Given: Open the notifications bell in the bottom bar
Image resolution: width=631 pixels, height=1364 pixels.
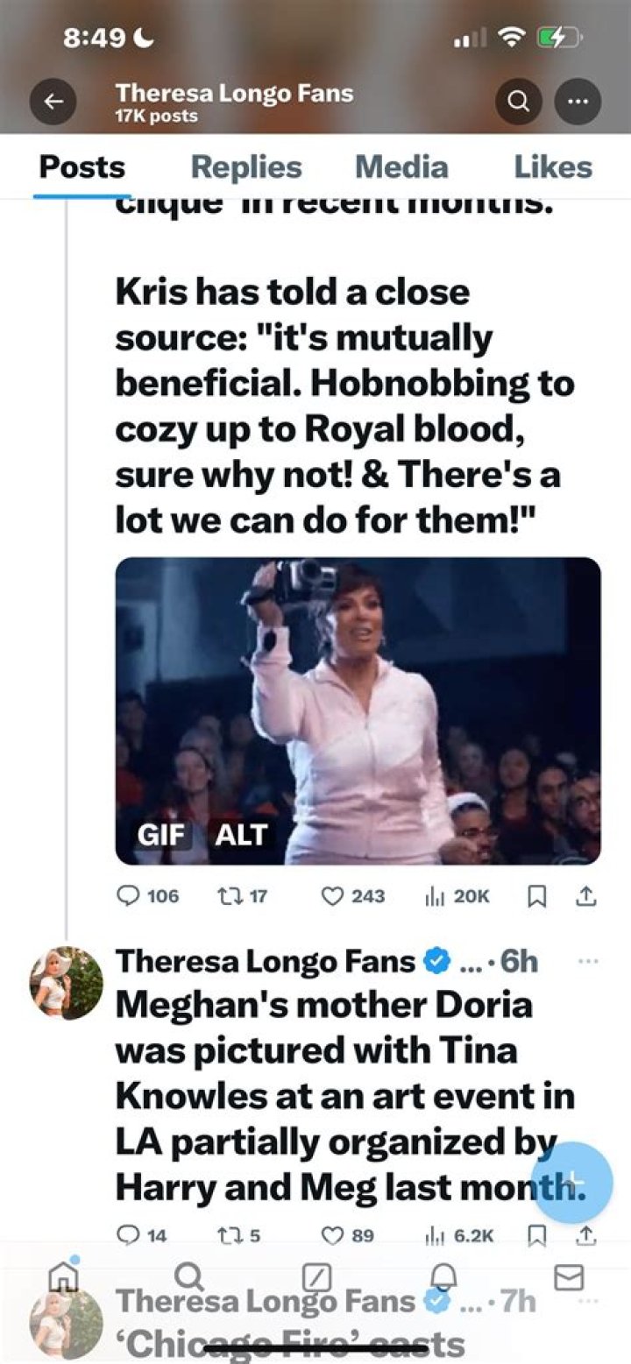Looking at the screenshot, I should click(444, 1276).
